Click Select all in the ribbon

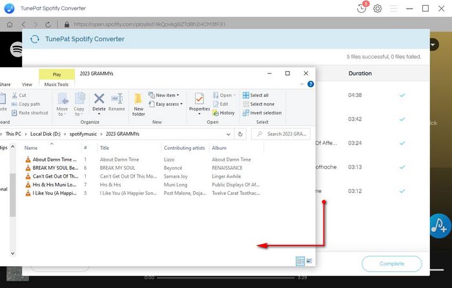pos(256,95)
